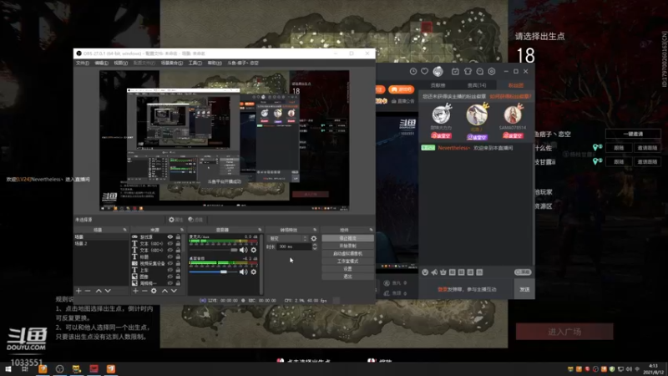Open the message bubble icon in Douyu window
Viewport: 668px width, 376px height.
click(479, 72)
